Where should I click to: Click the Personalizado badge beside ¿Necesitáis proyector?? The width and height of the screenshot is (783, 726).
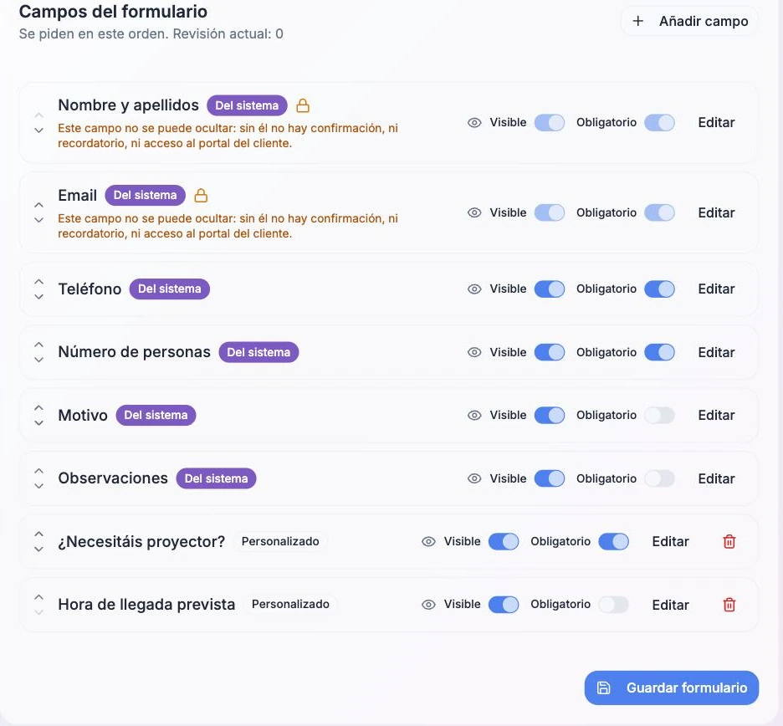click(x=280, y=541)
